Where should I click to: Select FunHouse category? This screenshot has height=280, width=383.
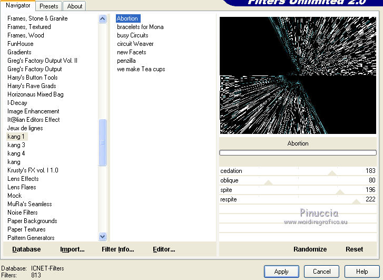click(x=20, y=44)
